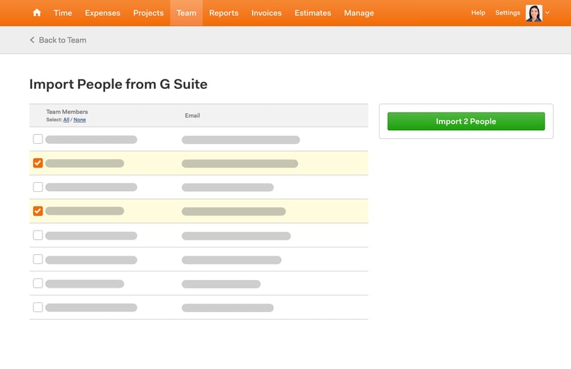Click the Import 2 People button
571x369 pixels.
click(466, 121)
